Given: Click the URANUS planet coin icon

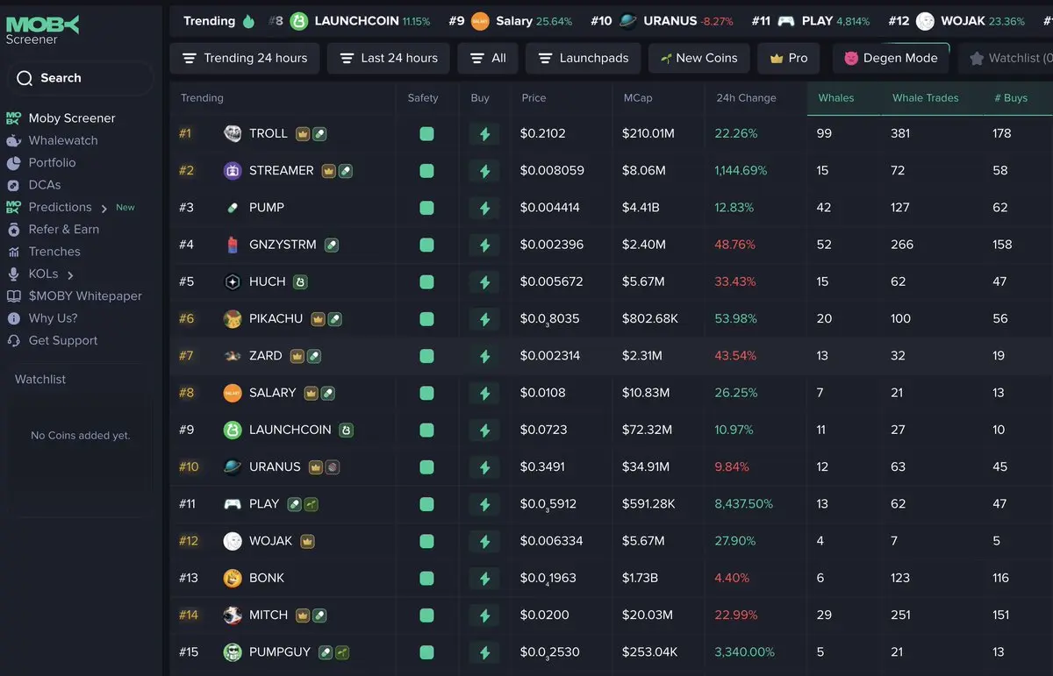Looking at the screenshot, I should [233, 467].
